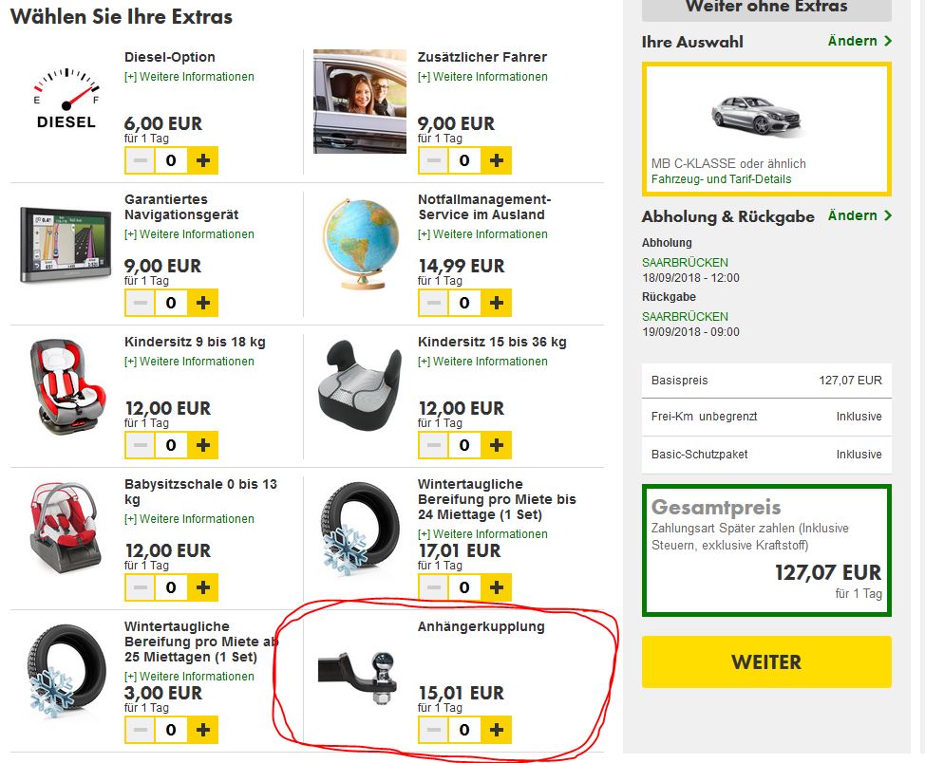Add Wintertaugliche Bereifung bis 24 Miettage with plus
Image resolution: width=925 pixels, height=763 pixels.
tap(494, 586)
